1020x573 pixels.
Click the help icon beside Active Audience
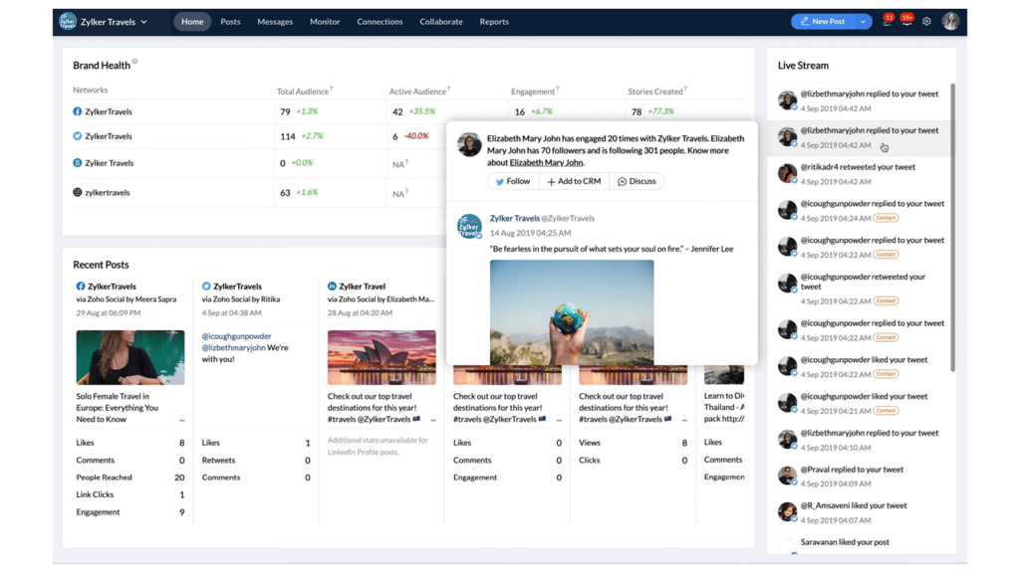[x=448, y=89]
